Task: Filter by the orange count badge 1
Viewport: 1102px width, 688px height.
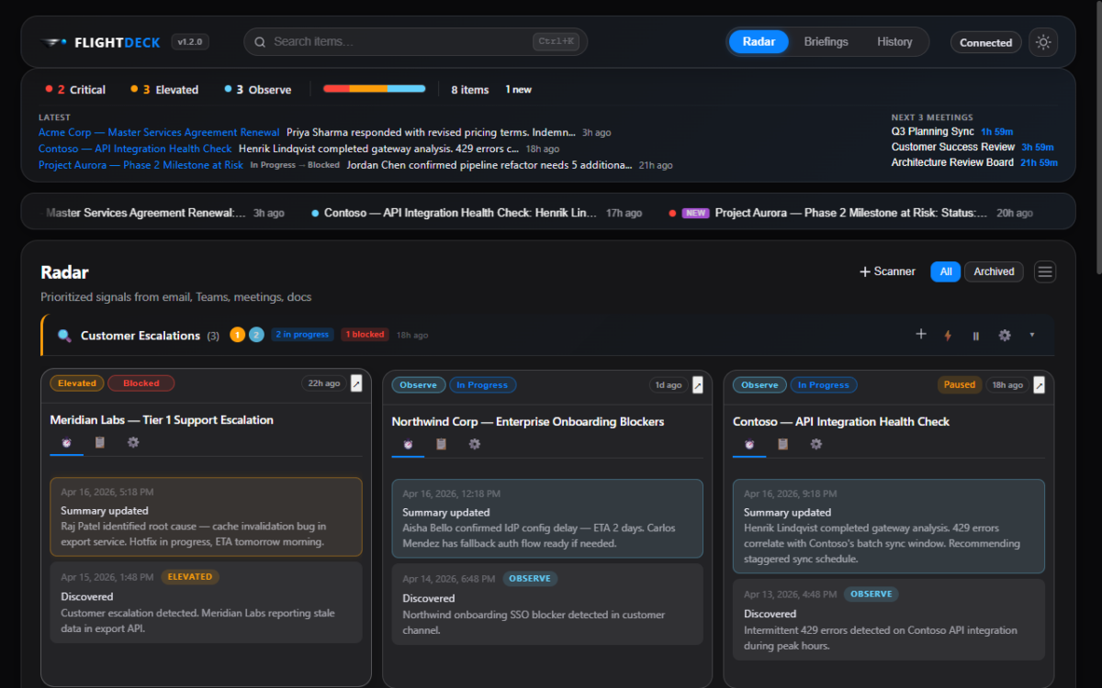Action: click(238, 335)
